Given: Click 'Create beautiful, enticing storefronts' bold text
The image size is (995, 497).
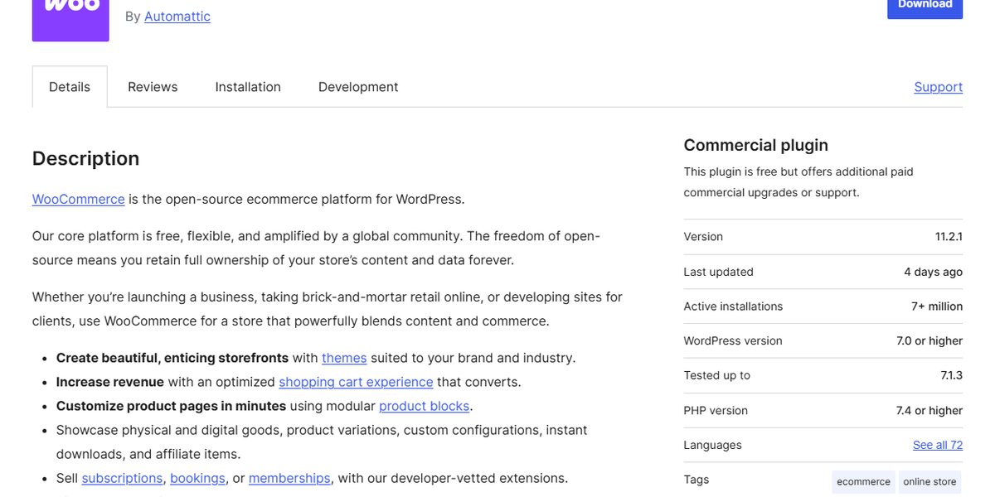Looking at the screenshot, I should (x=172, y=358).
